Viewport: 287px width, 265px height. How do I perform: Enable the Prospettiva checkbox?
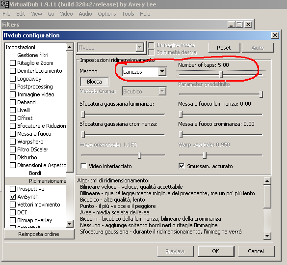coord(13,189)
